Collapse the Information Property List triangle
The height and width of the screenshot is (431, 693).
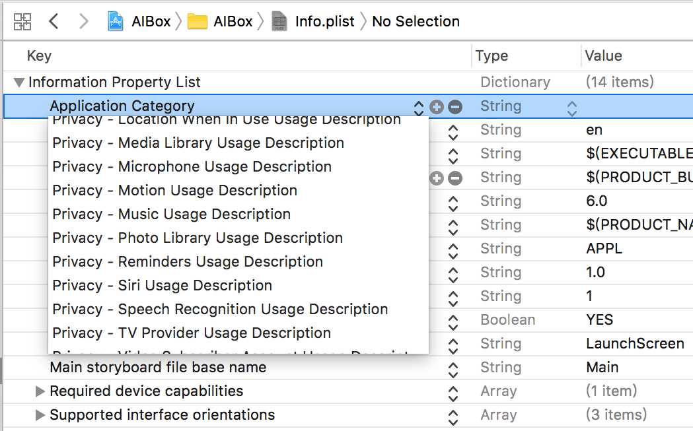tap(18, 83)
